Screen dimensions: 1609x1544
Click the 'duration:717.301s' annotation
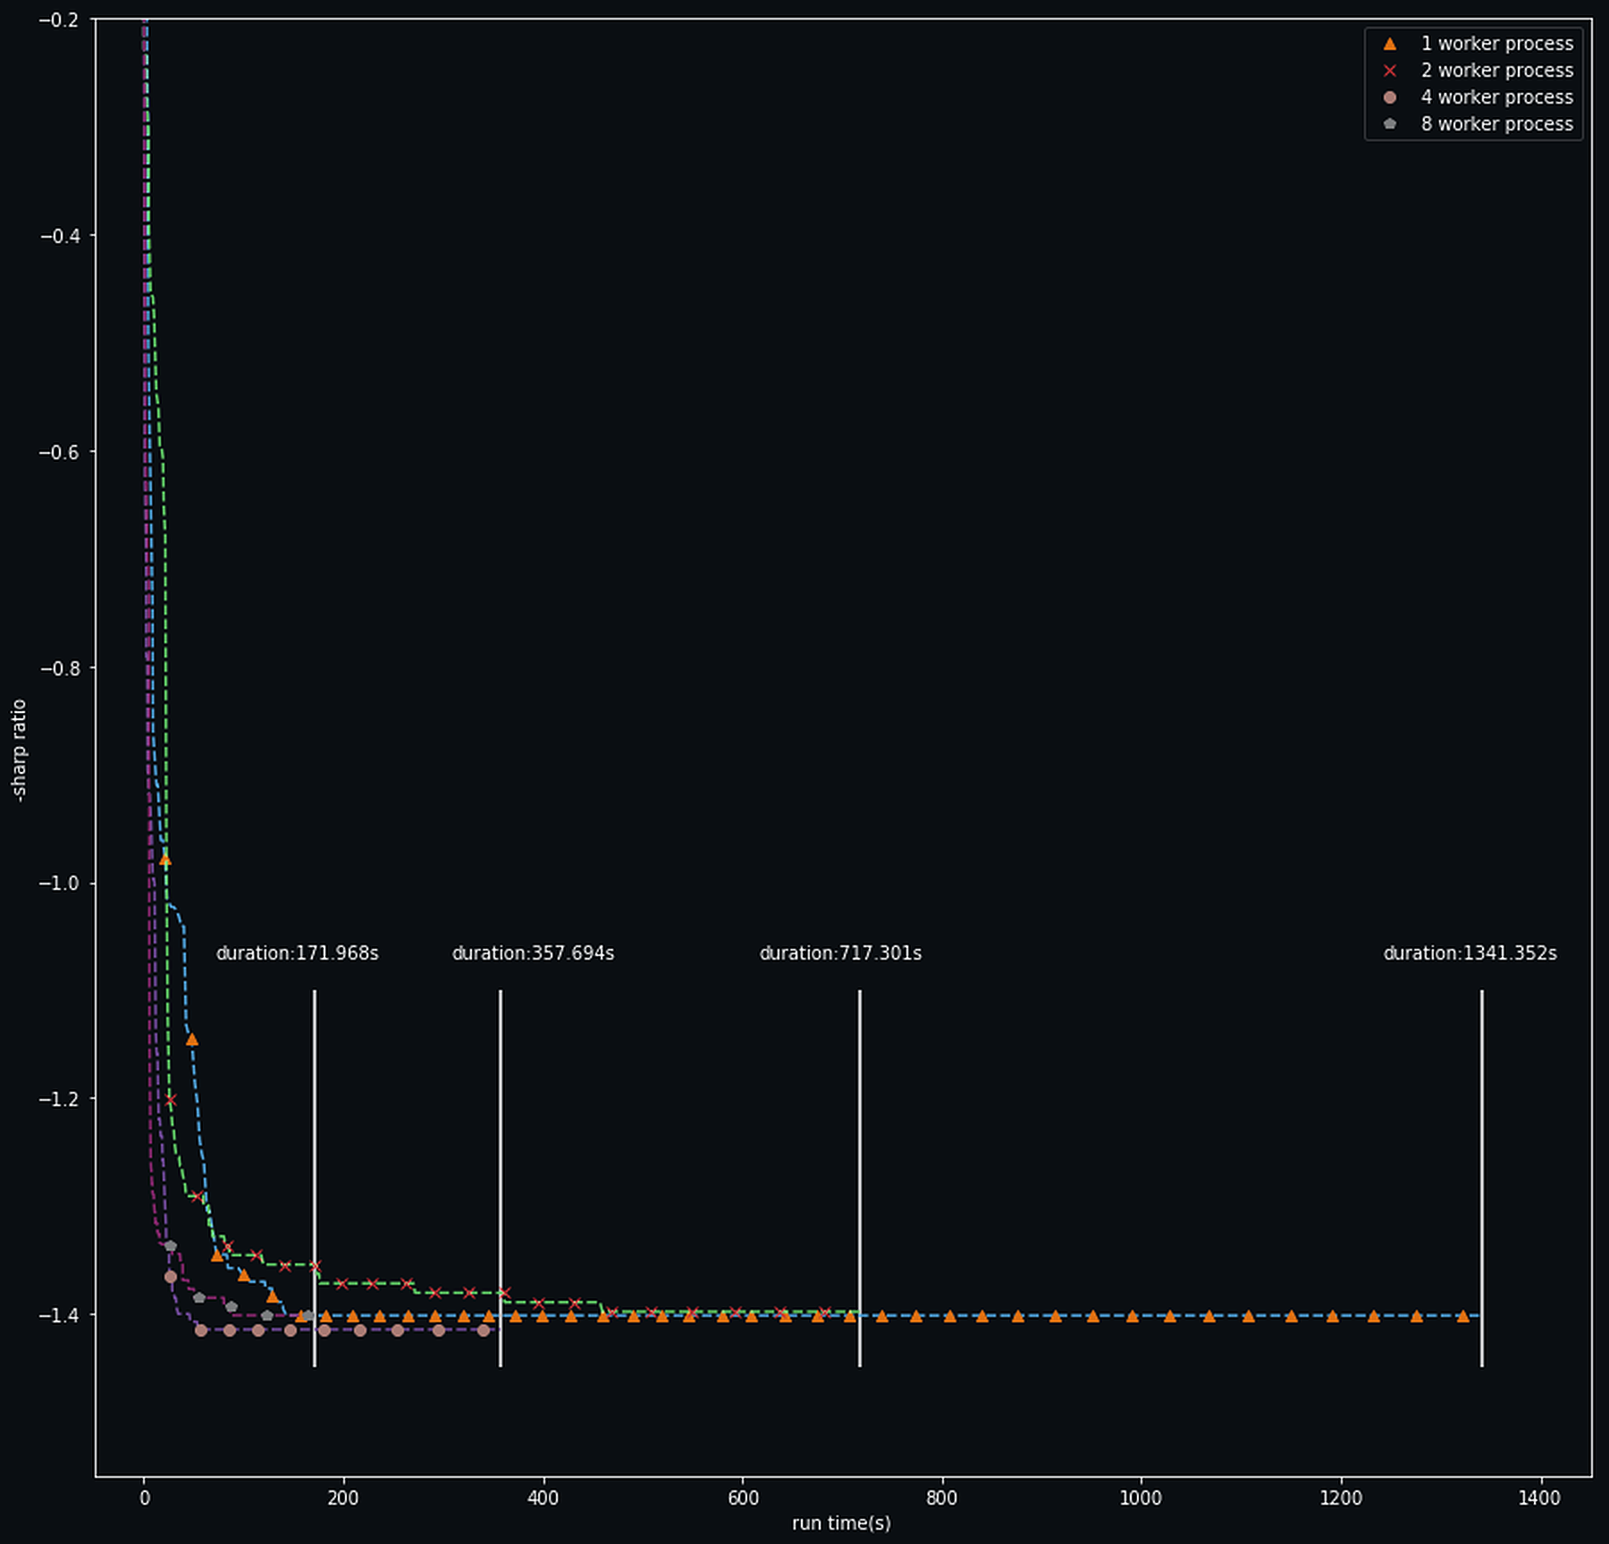click(840, 953)
